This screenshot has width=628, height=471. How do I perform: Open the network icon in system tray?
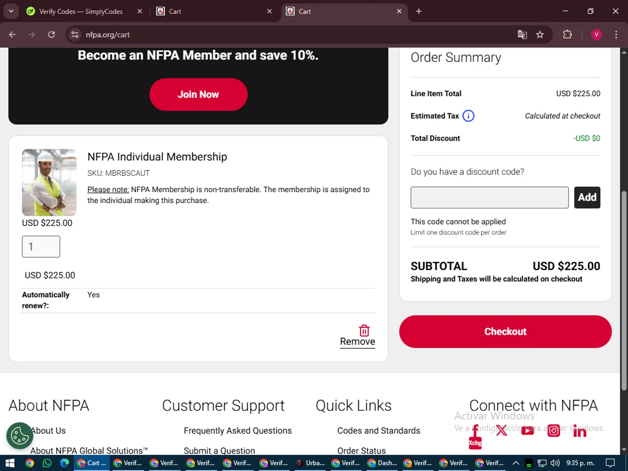[542, 463]
